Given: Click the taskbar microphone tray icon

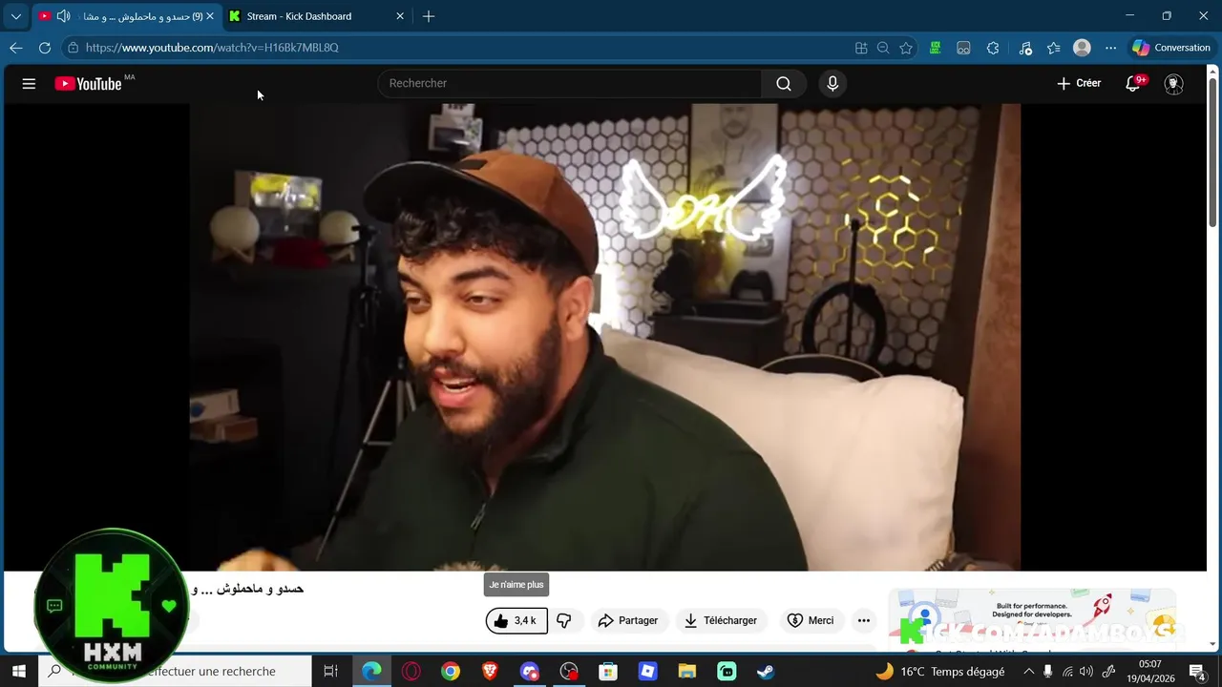Looking at the screenshot, I should [x=1047, y=672].
